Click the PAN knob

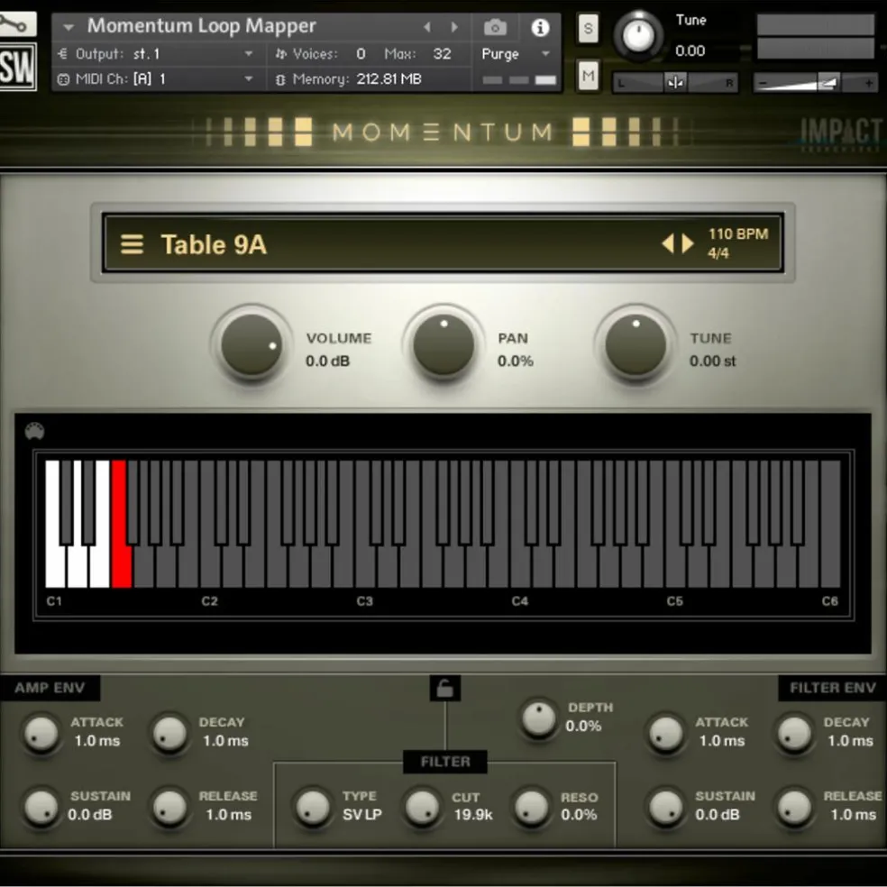click(443, 345)
